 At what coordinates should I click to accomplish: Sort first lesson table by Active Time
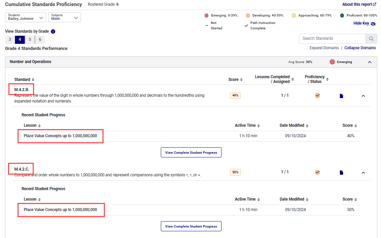point(259,126)
